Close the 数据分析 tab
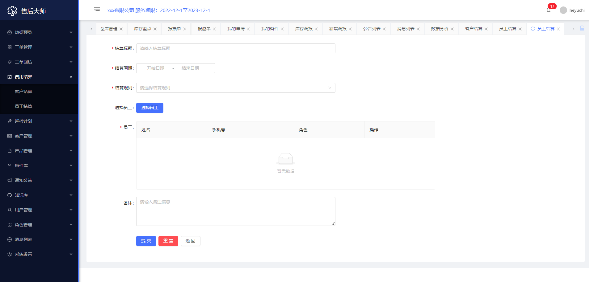Viewport: 589px width, 282px height. pos(452,29)
